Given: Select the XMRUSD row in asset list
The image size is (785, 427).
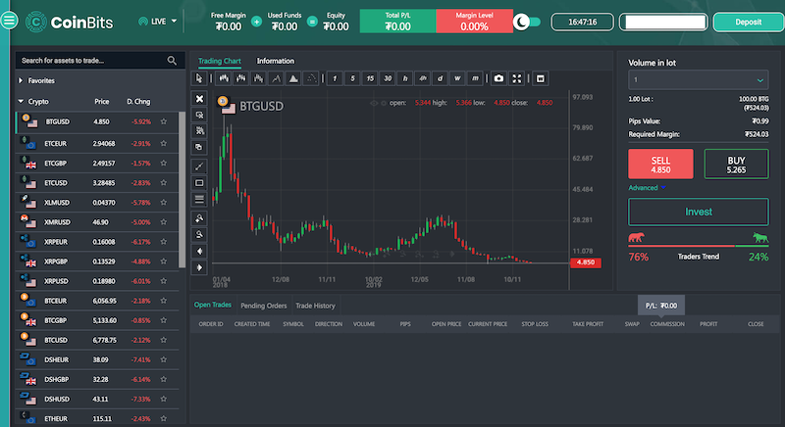Looking at the screenshot, I should click(x=96, y=222).
